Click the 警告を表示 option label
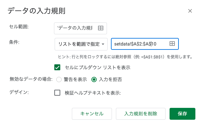This screenshot has height=126, width=202. tap(76, 79)
